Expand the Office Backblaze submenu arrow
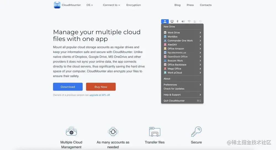 tap(200, 65)
